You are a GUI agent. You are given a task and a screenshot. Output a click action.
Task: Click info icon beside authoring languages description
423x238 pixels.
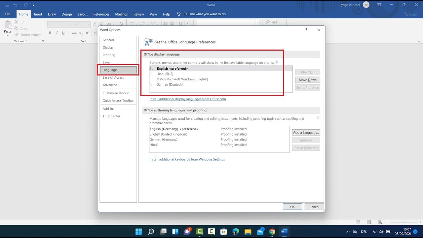point(319,118)
